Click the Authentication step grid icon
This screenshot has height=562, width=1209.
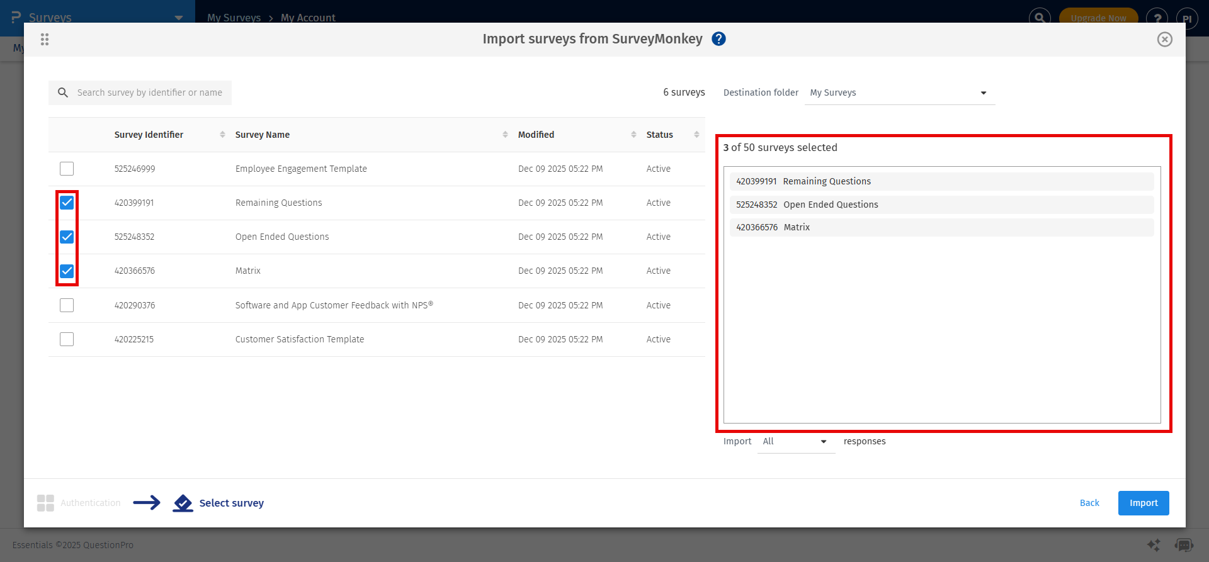click(x=45, y=503)
